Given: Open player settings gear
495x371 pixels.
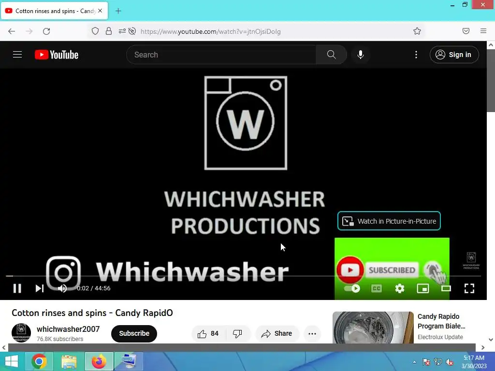Looking at the screenshot, I should click(x=400, y=288).
